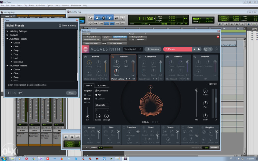
Task: Open the Window menu
Action: pos(65,5)
